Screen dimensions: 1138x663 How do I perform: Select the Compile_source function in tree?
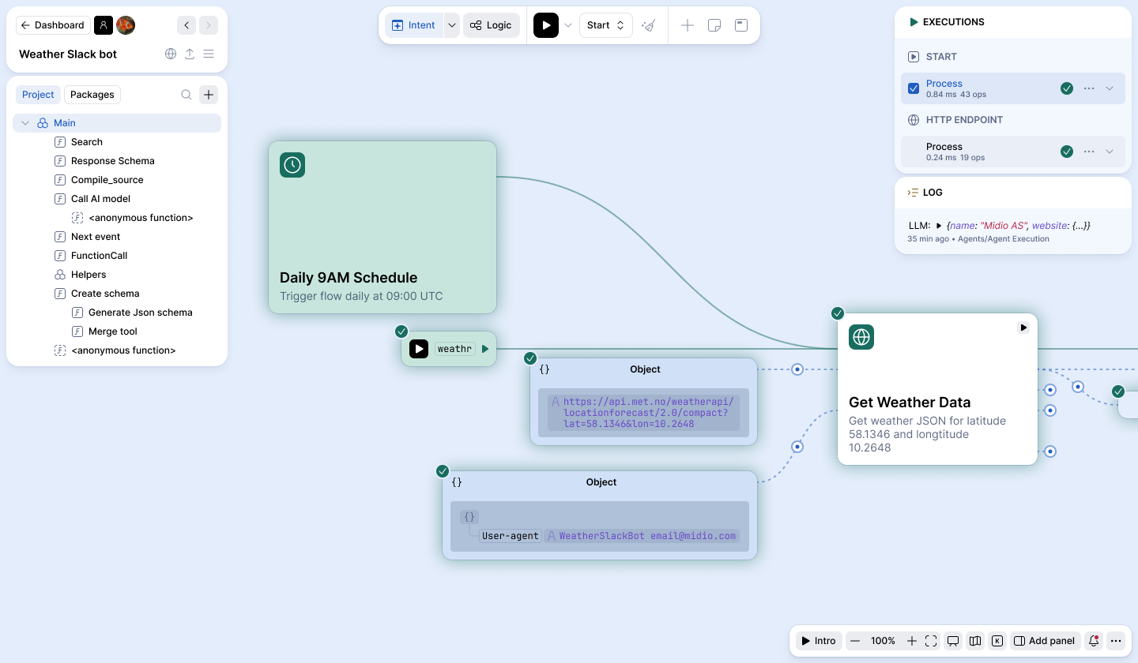107,180
